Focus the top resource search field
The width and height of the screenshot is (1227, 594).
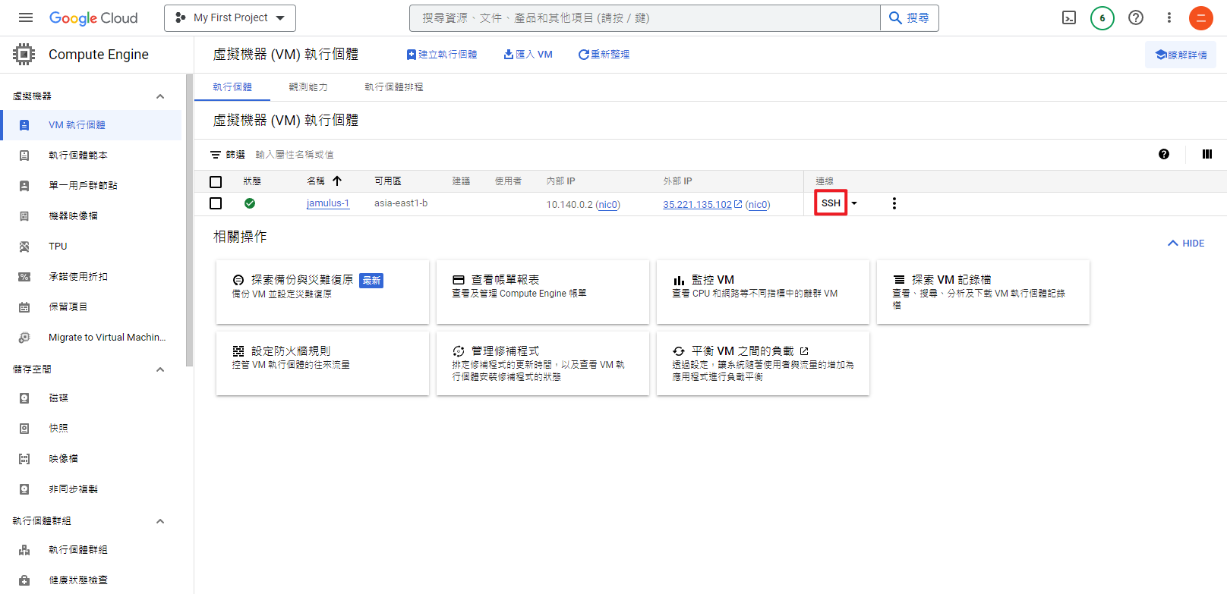click(645, 17)
